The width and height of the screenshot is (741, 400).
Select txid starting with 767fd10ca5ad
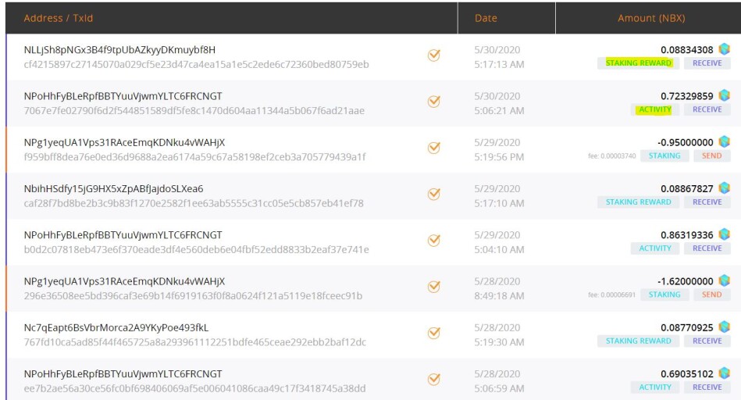pos(194,342)
